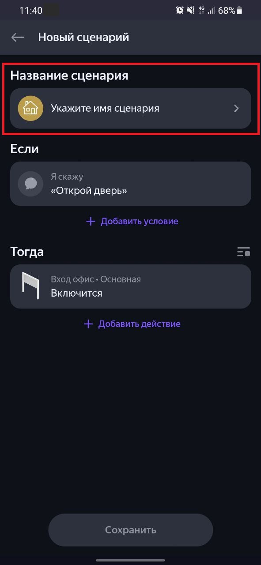Tap the speech bubble condition icon
This screenshot has width=261, height=565.
click(x=30, y=184)
